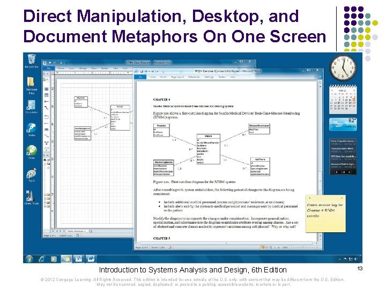The image size is (386, 289).
Task: Select Visio's Static Structure-1 page tab
Action: 77,231
